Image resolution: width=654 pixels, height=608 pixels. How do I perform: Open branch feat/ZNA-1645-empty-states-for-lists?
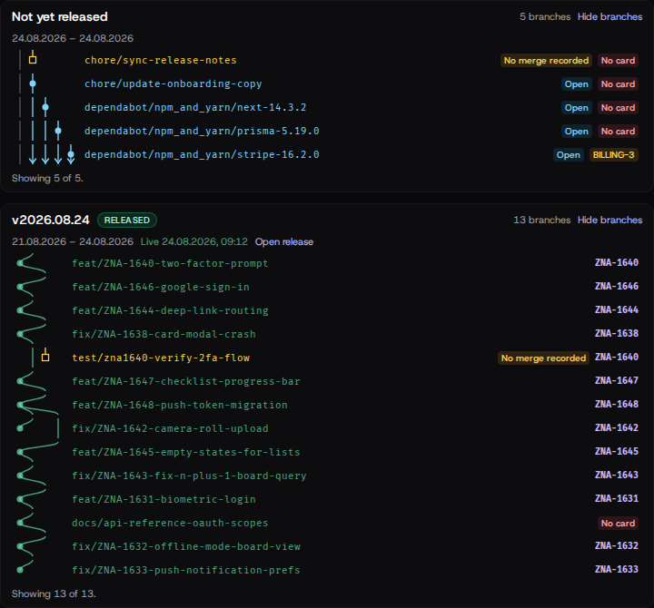186,452
